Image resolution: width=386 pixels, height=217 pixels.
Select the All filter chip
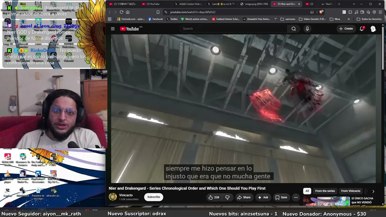(307, 191)
